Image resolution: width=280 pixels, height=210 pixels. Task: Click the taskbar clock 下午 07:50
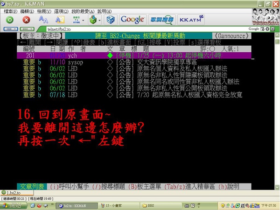pyautogui.click(x=269, y=206)
